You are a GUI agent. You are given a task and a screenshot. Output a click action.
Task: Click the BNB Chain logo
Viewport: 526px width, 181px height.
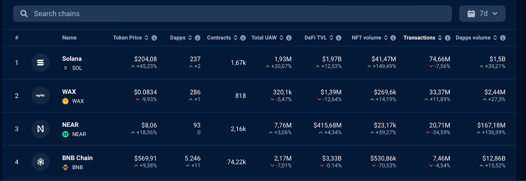tap(40, 162)
